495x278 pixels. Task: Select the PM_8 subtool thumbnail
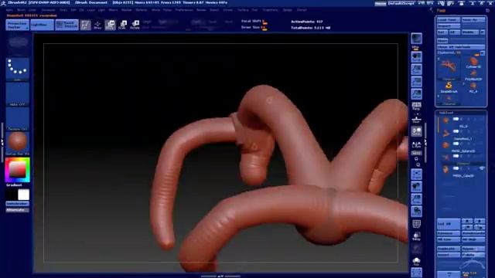tap(445, 120)
